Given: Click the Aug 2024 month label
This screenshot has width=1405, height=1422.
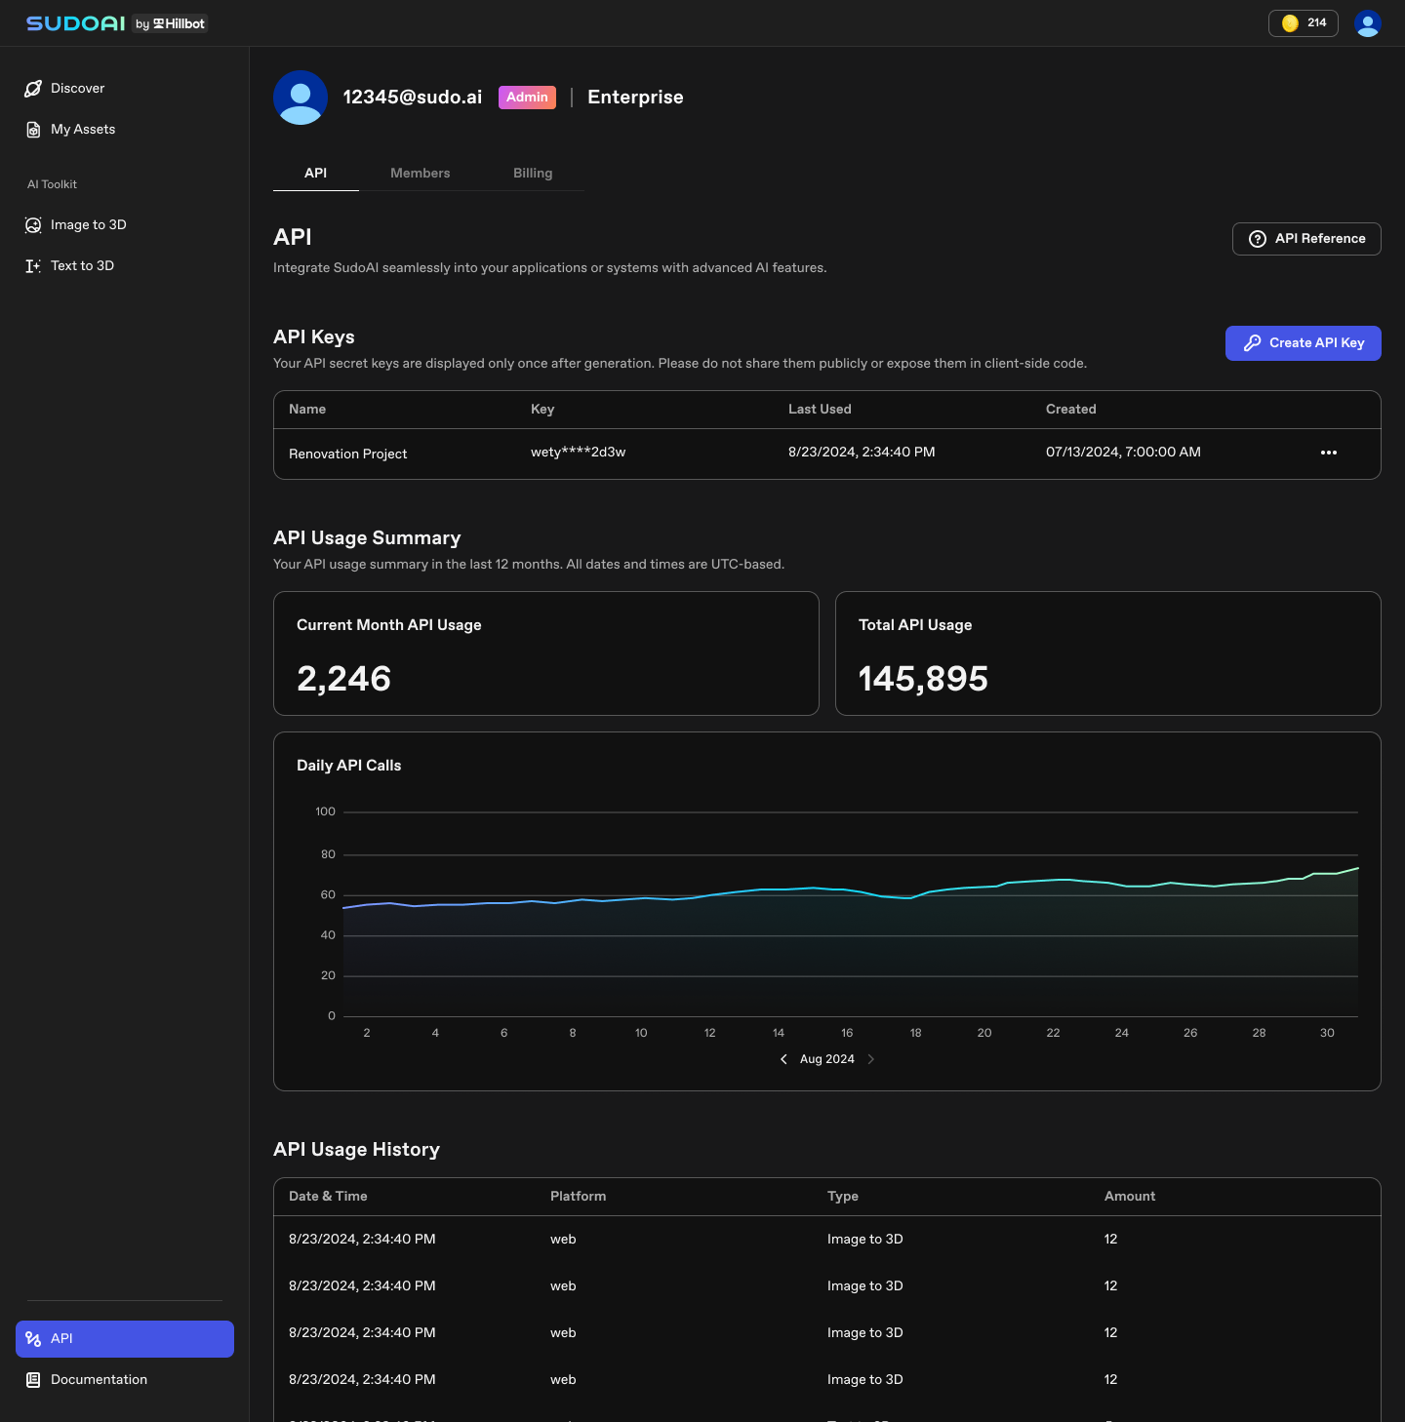Looking at the screenshot, I should coord(827,1059).
